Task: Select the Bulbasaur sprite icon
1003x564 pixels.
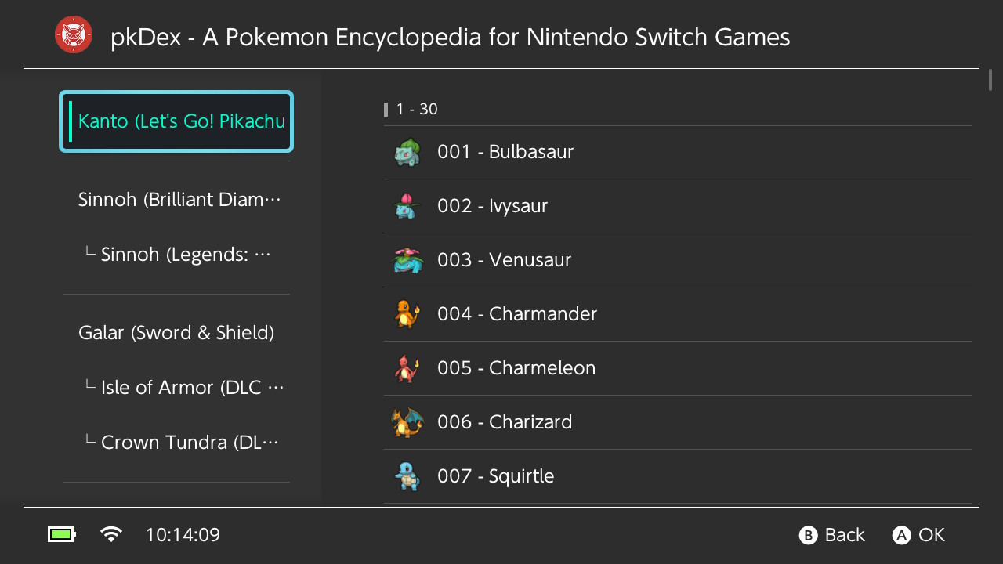Action: pos(407,152)
